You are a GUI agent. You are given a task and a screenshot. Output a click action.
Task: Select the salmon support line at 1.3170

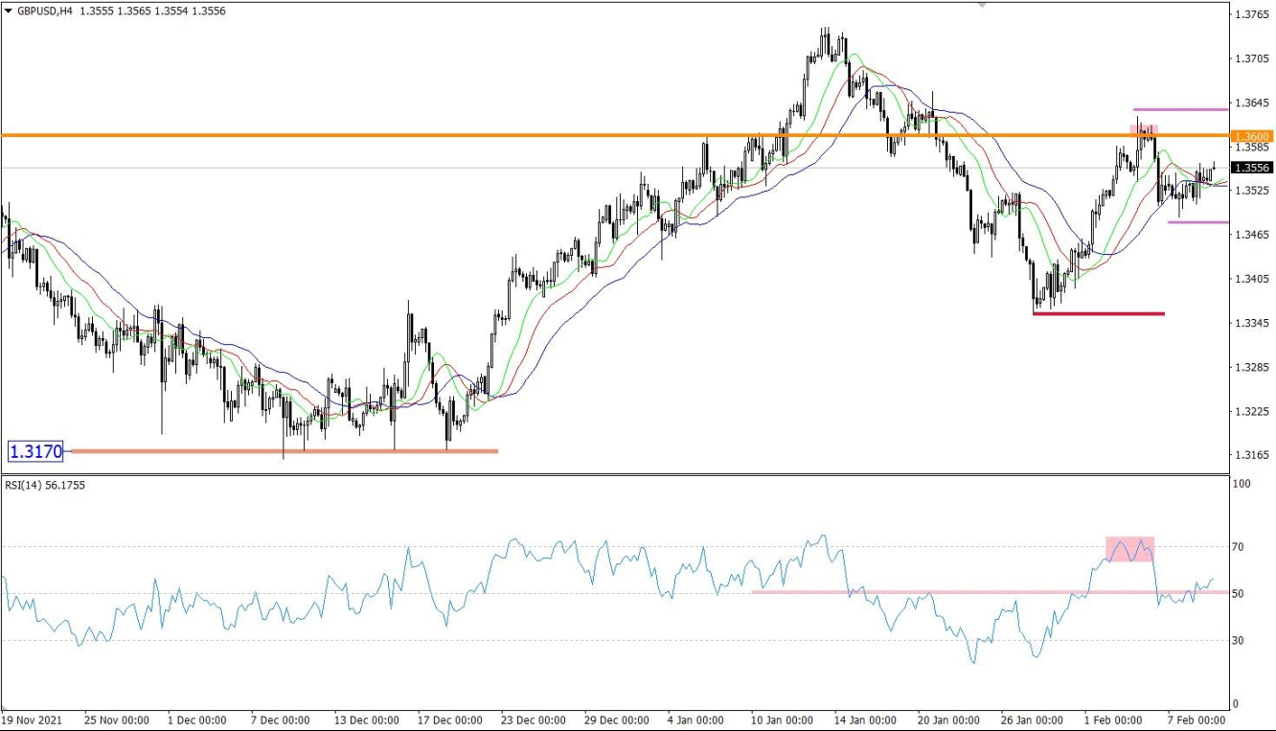click(x=285, y=450)
